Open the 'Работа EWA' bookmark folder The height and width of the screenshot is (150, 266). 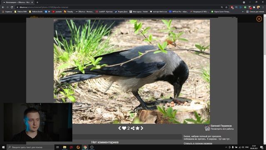[20, 12]
